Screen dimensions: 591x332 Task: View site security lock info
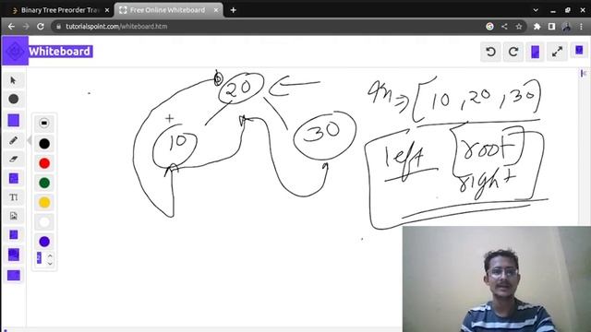(58, 27)
